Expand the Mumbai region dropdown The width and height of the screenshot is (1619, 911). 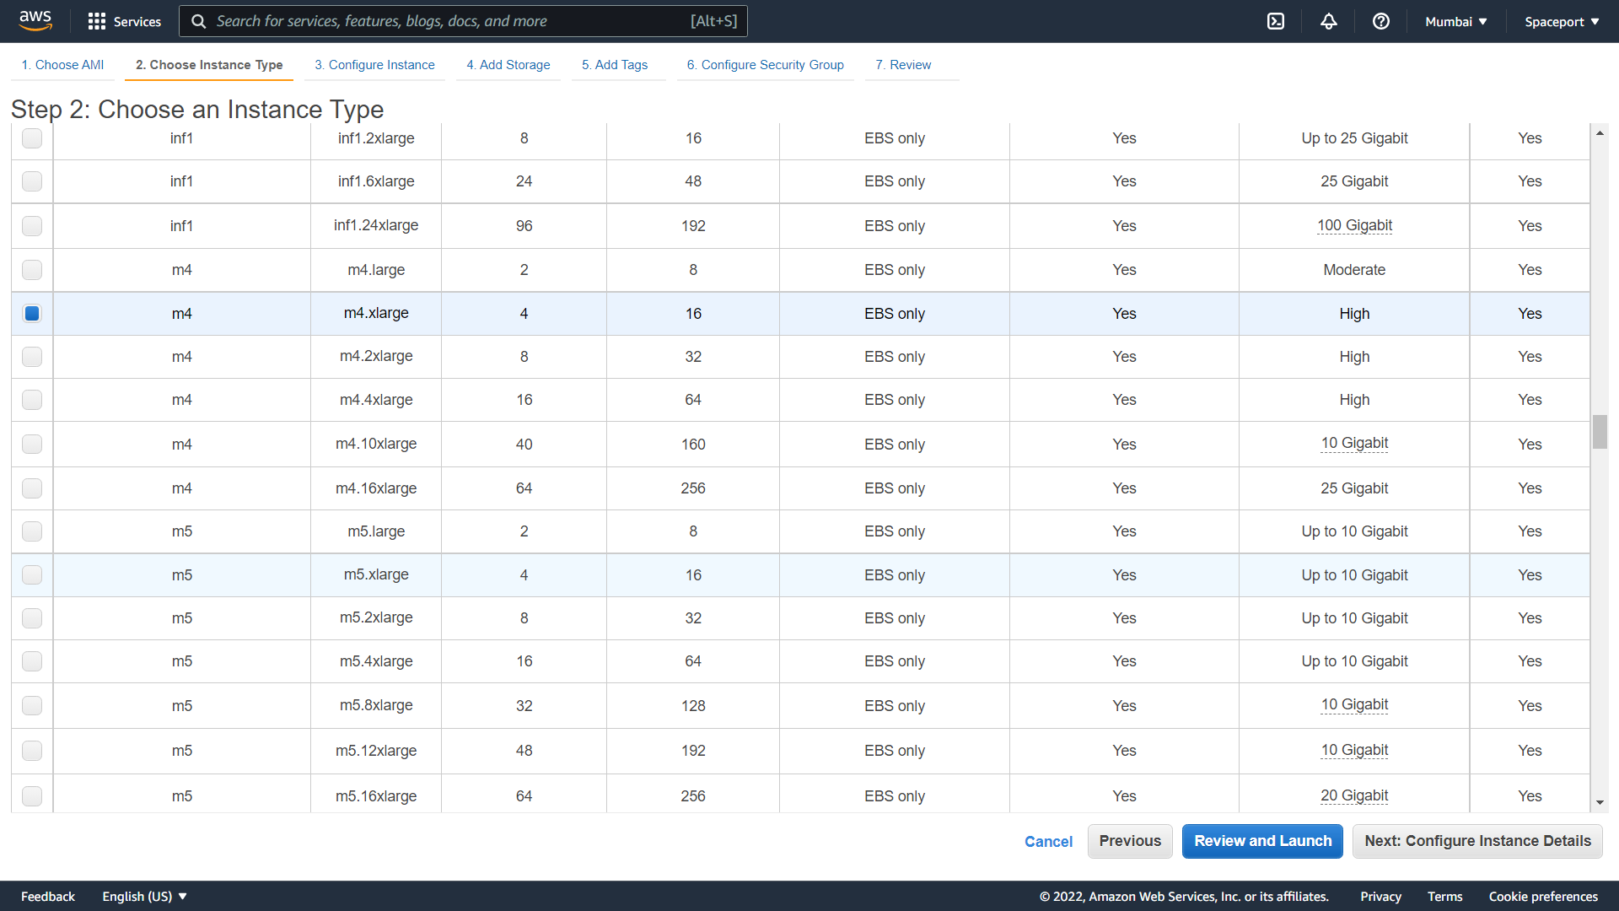[1456, 21]
